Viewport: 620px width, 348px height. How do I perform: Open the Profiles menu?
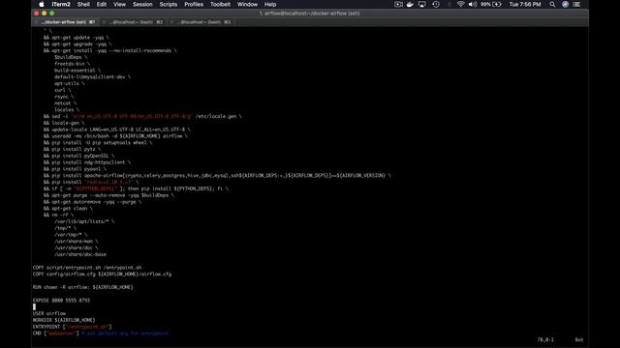click(x=194, y=4)
